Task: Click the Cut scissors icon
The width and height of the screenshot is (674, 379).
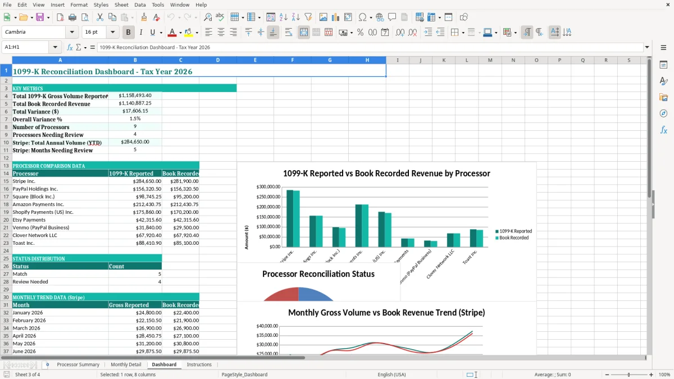Action: point(99,17)
